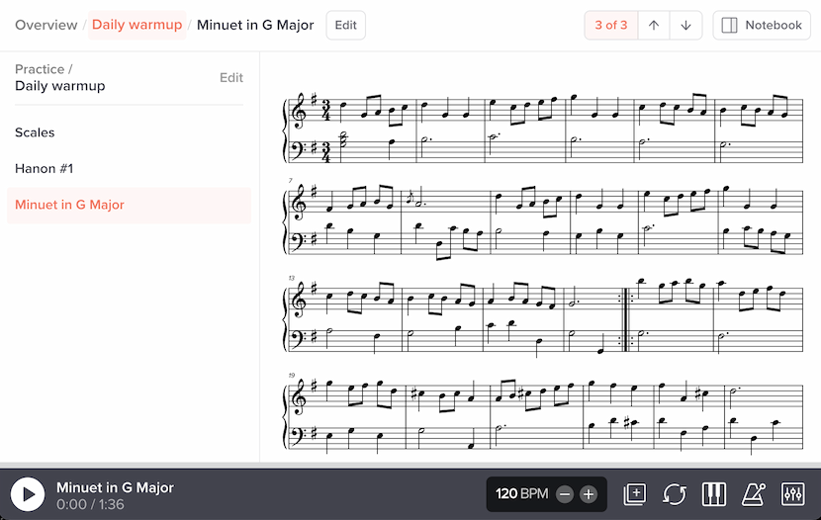Click the Edit button beside the title
This screenshot has width=821, height=520.
tap(345, 26)
